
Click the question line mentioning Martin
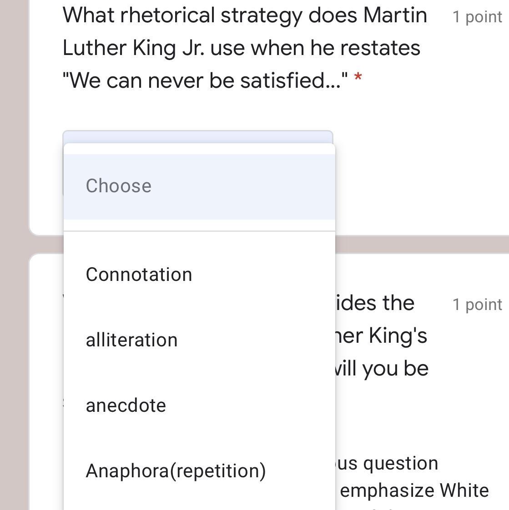click(245, 15)
